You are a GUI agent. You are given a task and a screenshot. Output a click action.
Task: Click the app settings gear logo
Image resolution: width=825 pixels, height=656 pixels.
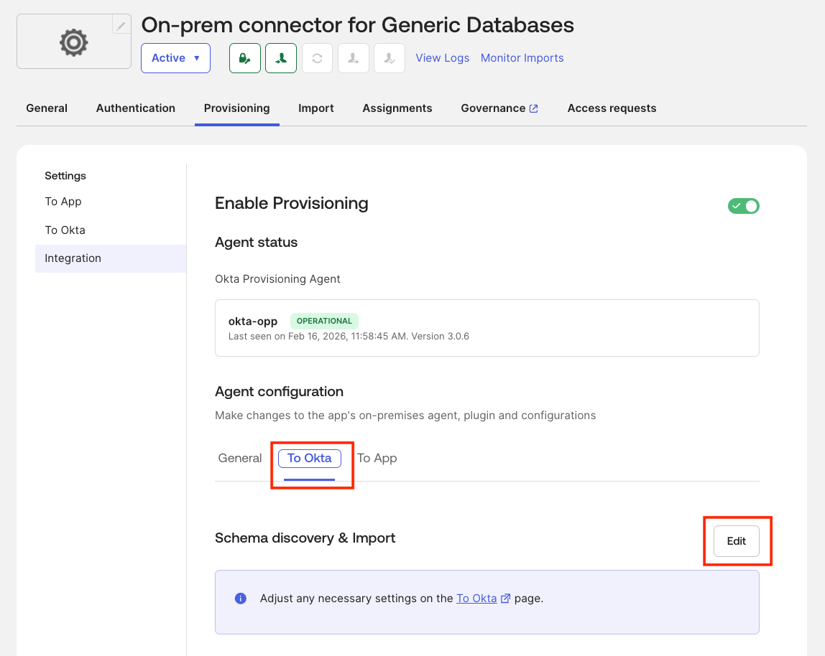[x=73, y=42]
